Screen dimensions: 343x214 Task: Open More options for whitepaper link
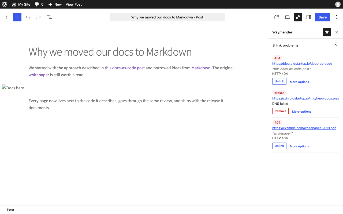tap(299, 146)
